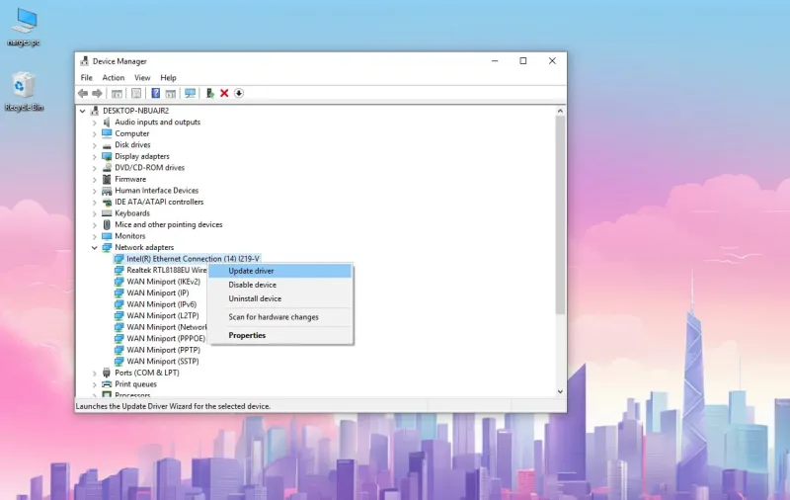Collapse the Network adapters category
This screenshot has width=790, height=500.
click(x=94, y=247)
